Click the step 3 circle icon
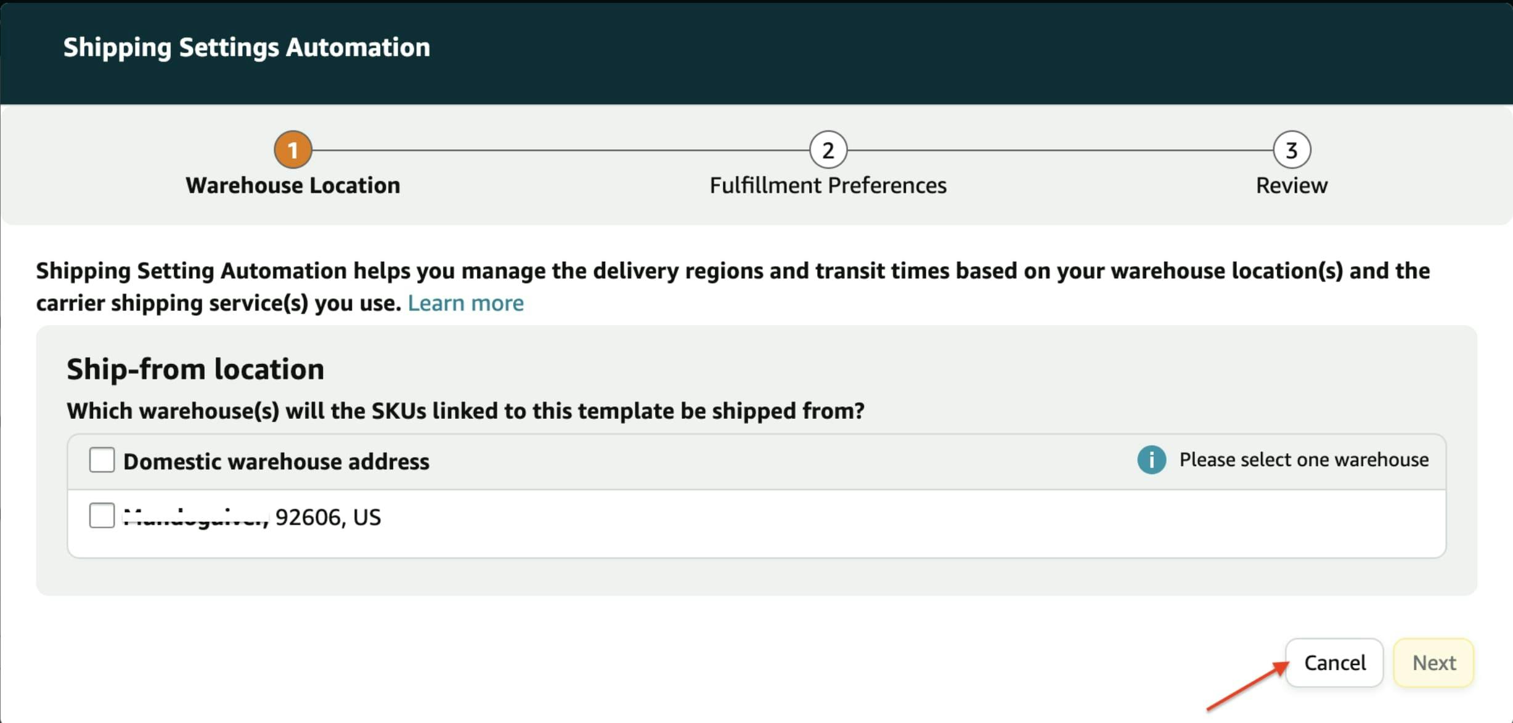Image resolution: width=1513 pixels, height=723 pixels. pyautogui.click(x=1291, y=150)
